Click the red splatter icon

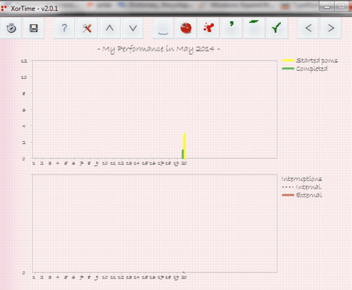[209, 28]
